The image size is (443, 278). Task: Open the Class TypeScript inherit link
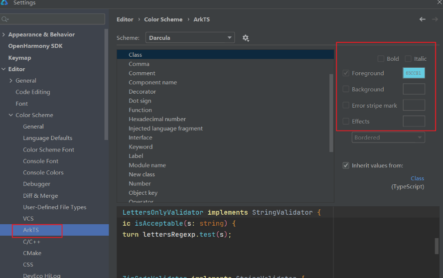[x=417, y=178]
